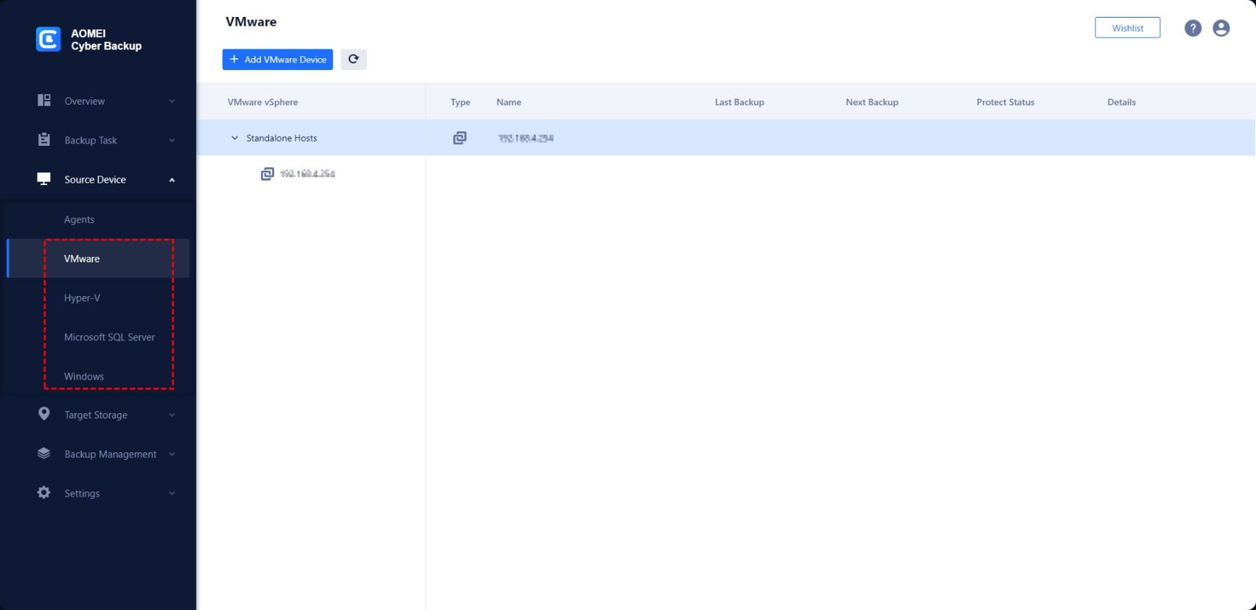Click the Backup Management layers icon
This screenshot has width=1256, height=610.
(x=44, y=454)
